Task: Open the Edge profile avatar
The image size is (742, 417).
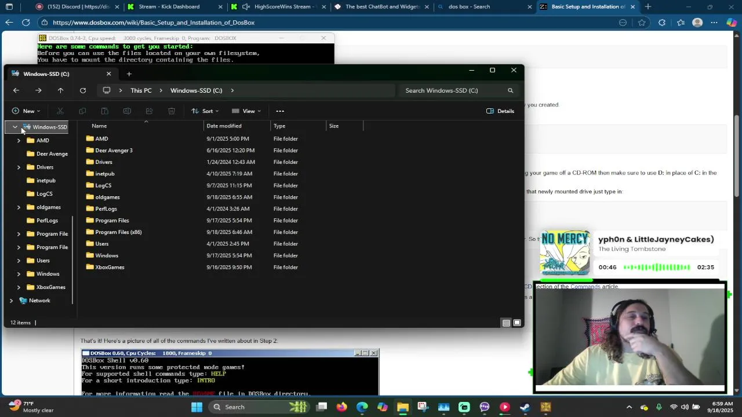Action: tap(697, 23)
